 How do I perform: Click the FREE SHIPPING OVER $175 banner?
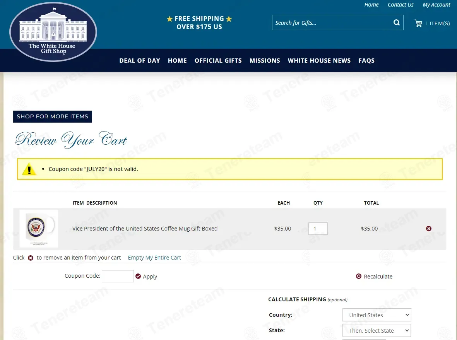pos(199,23)
